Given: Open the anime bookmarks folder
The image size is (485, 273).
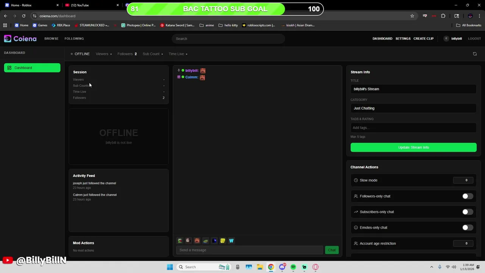Looking at the screenshot, I should (x=207, y=25).
